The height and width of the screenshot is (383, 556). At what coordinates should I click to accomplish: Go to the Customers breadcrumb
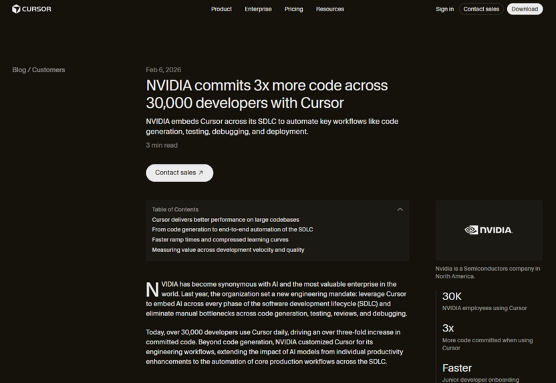click(x=49, y=70)
